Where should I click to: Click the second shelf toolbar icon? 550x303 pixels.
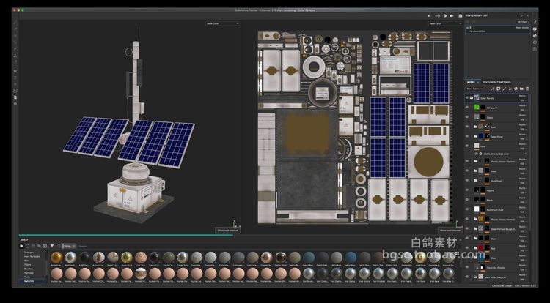[x=27, y=246]
